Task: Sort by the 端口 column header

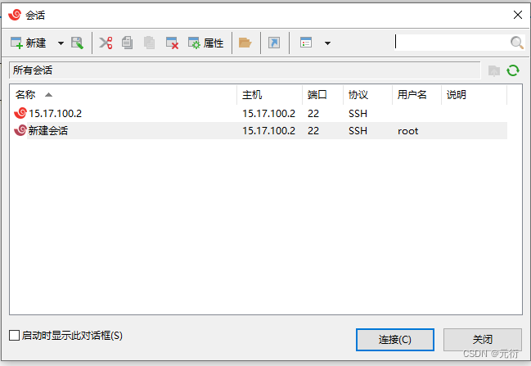Action: [x=322, y=94]
